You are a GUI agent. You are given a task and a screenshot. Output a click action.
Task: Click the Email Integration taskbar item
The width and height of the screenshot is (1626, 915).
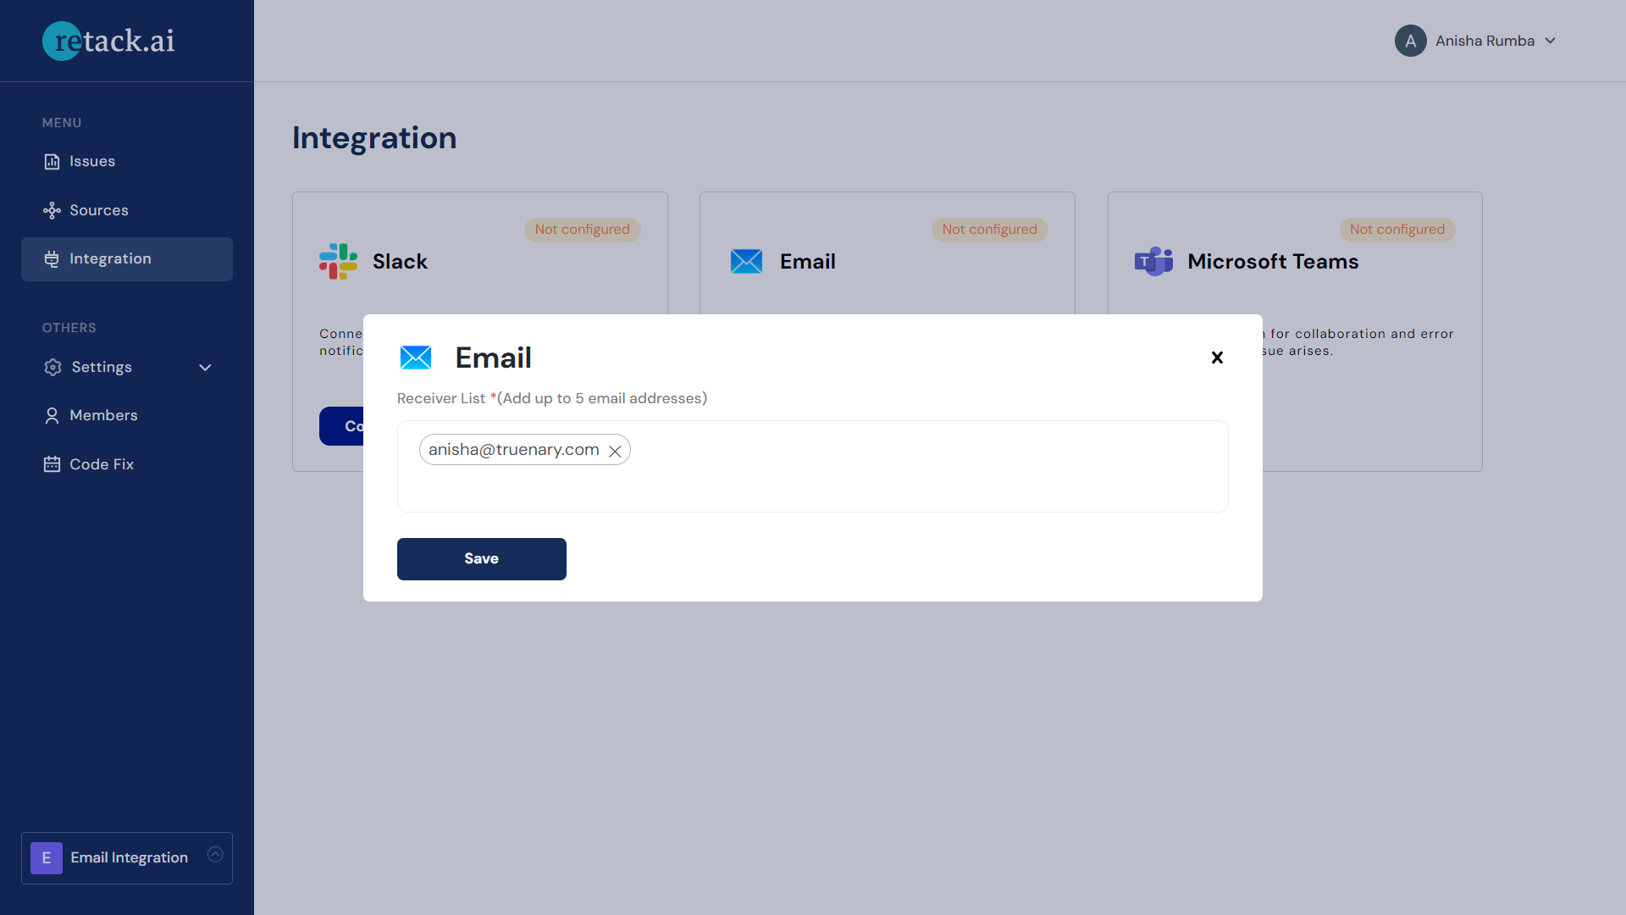coord(126,857)
